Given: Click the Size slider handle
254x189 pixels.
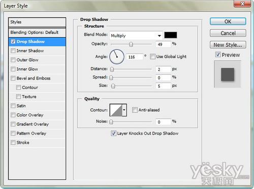Looking at the screenshot, I should (113, 86).
